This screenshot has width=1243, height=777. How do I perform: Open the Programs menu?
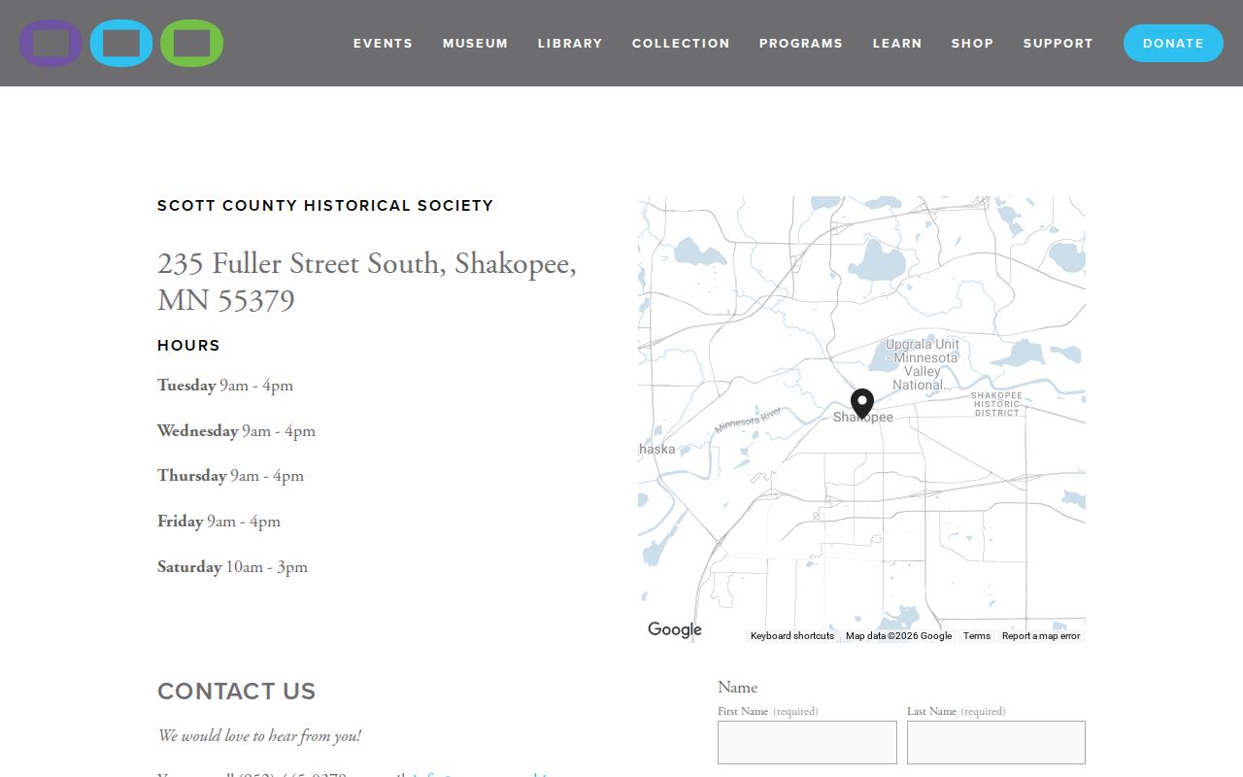[x=801, y=43]
